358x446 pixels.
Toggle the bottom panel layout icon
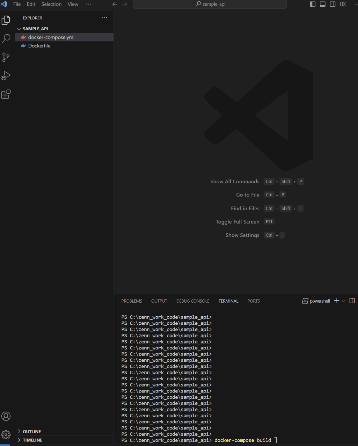click(x=323, y=4)
